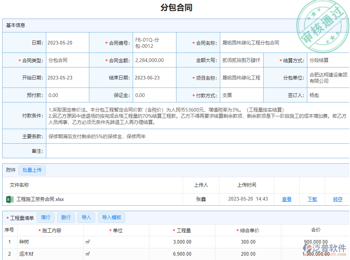Click 批量上传 batch upload button
This screenshot has width=350, height=260.
tap(32, 170)
